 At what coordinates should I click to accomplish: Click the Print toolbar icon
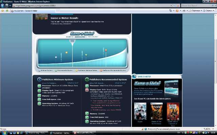(184, 10)
